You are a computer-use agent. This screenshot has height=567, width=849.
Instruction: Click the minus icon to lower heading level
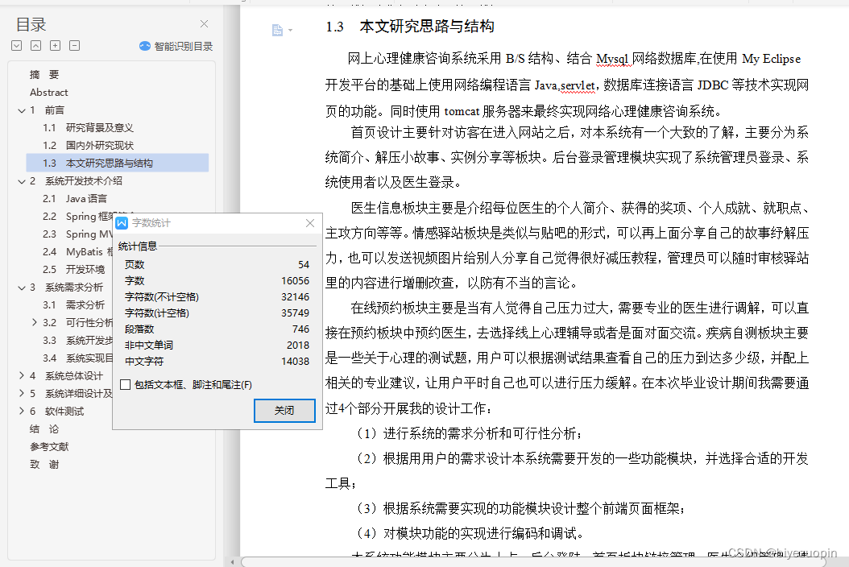click(x=75, y=45)
